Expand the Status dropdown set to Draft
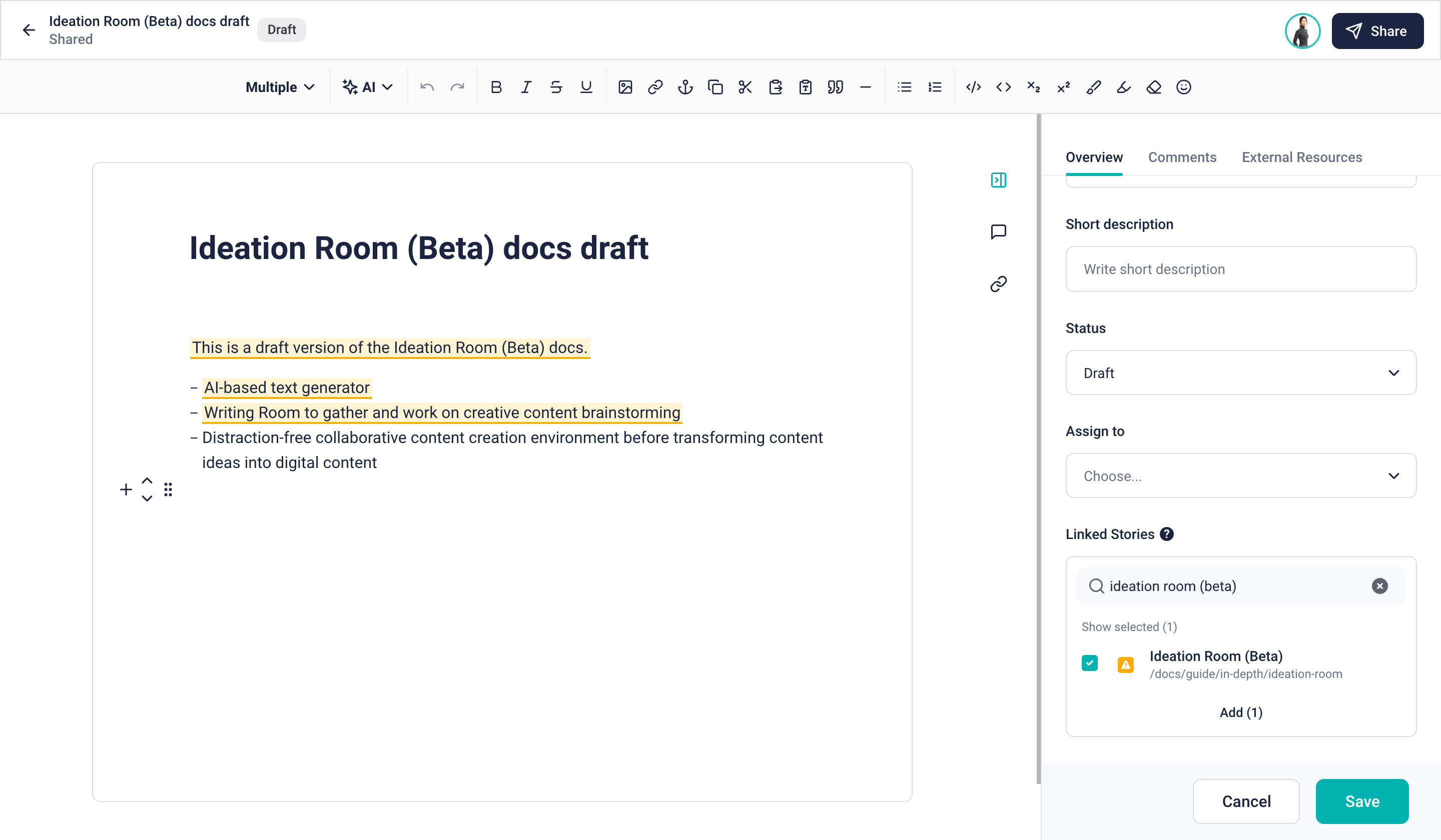Image resolution: width=1441 pixels, height=840 pixels. coord(1241,372)
